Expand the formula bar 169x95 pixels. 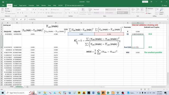click(x=167, y=19)
